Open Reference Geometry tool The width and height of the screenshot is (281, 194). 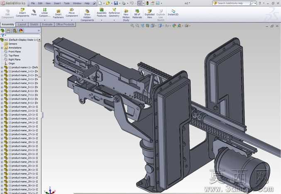coord(114,12)
